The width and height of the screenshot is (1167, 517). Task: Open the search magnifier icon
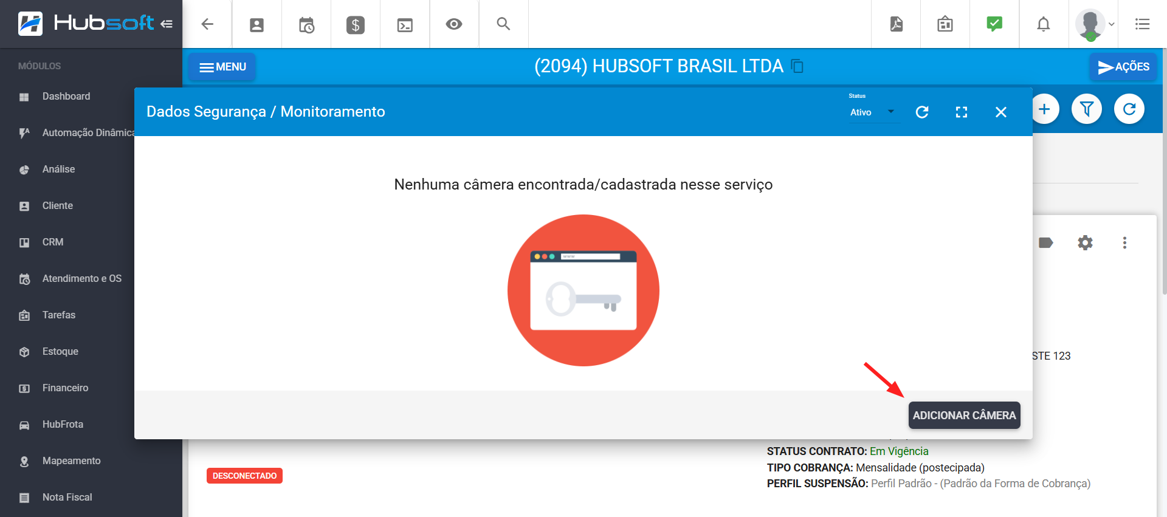coord(503,24)
